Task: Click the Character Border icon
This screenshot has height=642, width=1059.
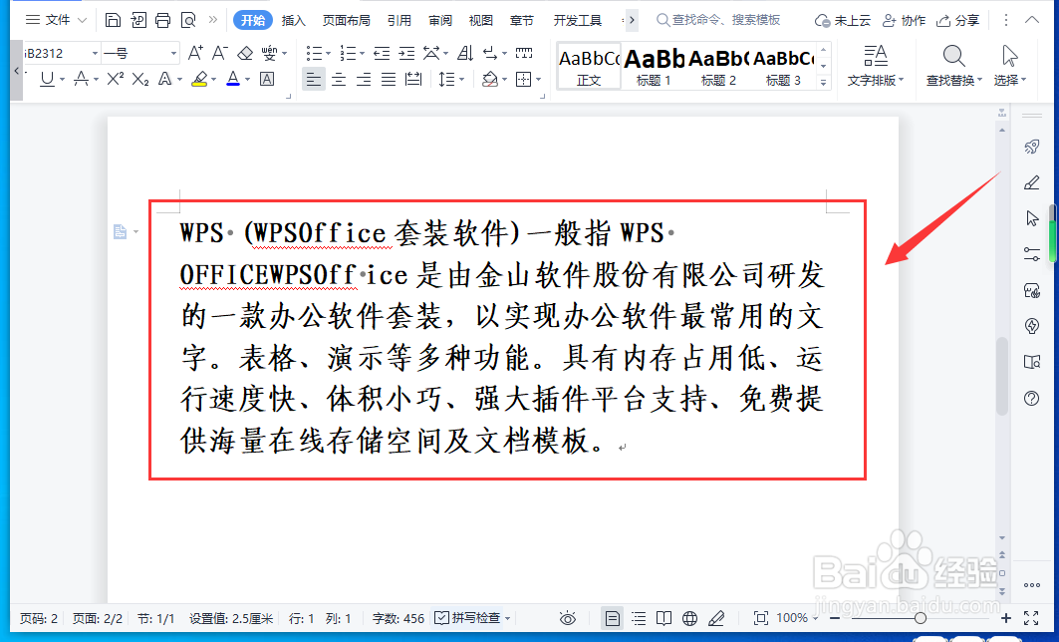Action: pos(267,79)
